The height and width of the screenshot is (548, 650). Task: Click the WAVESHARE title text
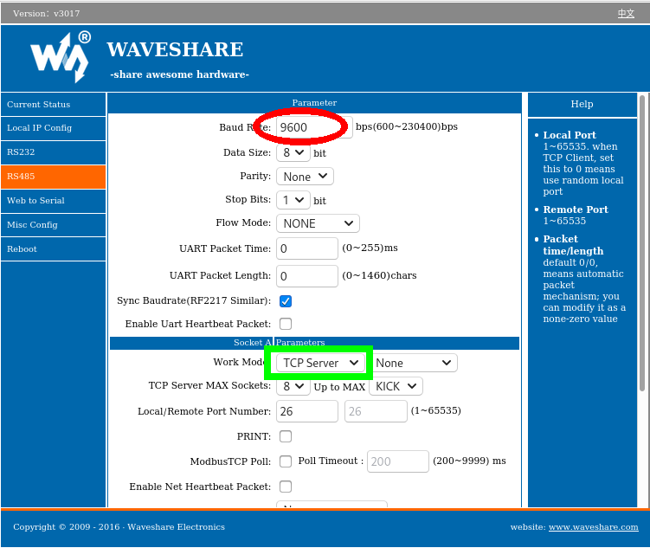(x=175, y=49)
